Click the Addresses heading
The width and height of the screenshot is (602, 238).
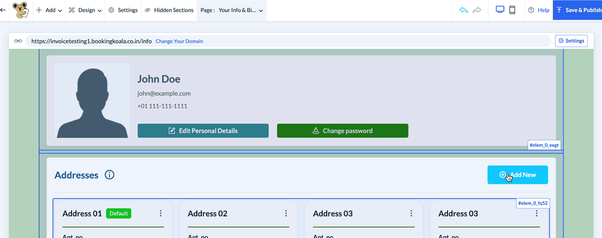coord(76,175)
